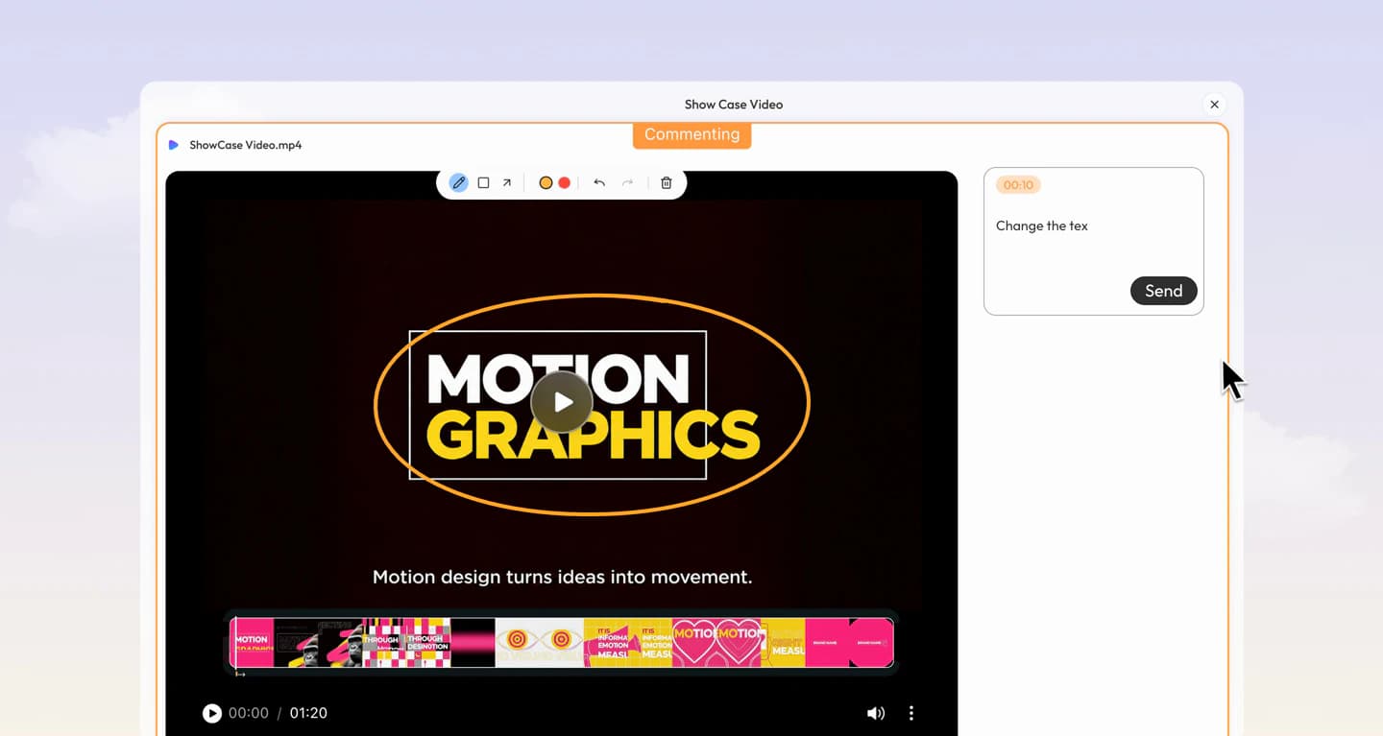The width and height of the screenshot is (1383, 736).
Task: Click the 00:00 current time text
Action: 249,713
